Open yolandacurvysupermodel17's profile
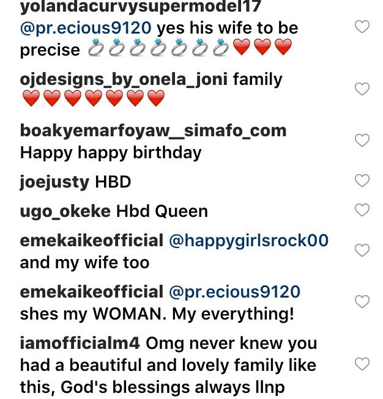The image size is (383, 399). point(140,6)
